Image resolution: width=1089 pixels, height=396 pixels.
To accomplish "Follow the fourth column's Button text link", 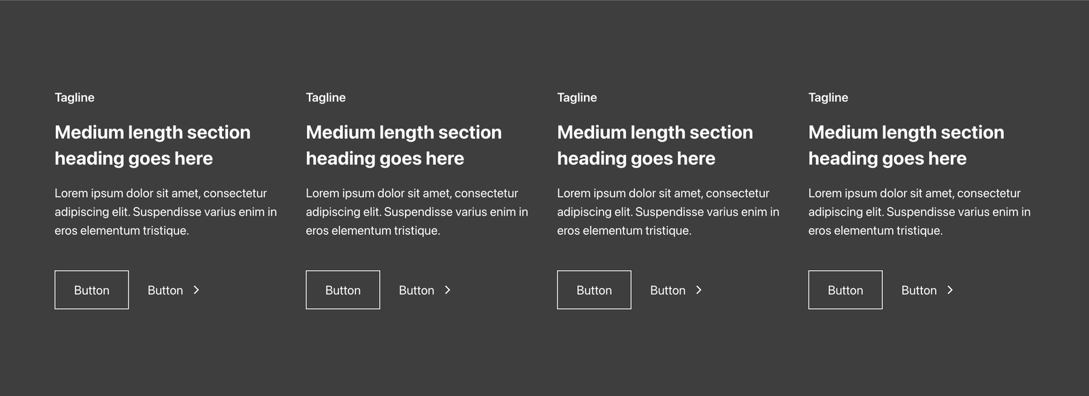I will tap(919, 291).
